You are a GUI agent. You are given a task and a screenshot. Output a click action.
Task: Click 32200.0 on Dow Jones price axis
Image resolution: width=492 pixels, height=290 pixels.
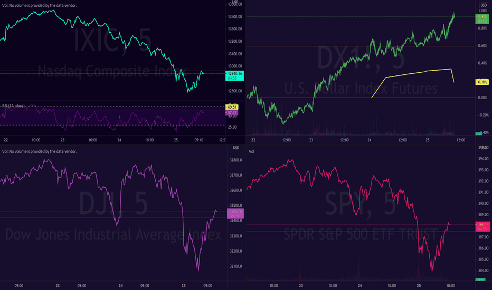click(x=236, y=251)
